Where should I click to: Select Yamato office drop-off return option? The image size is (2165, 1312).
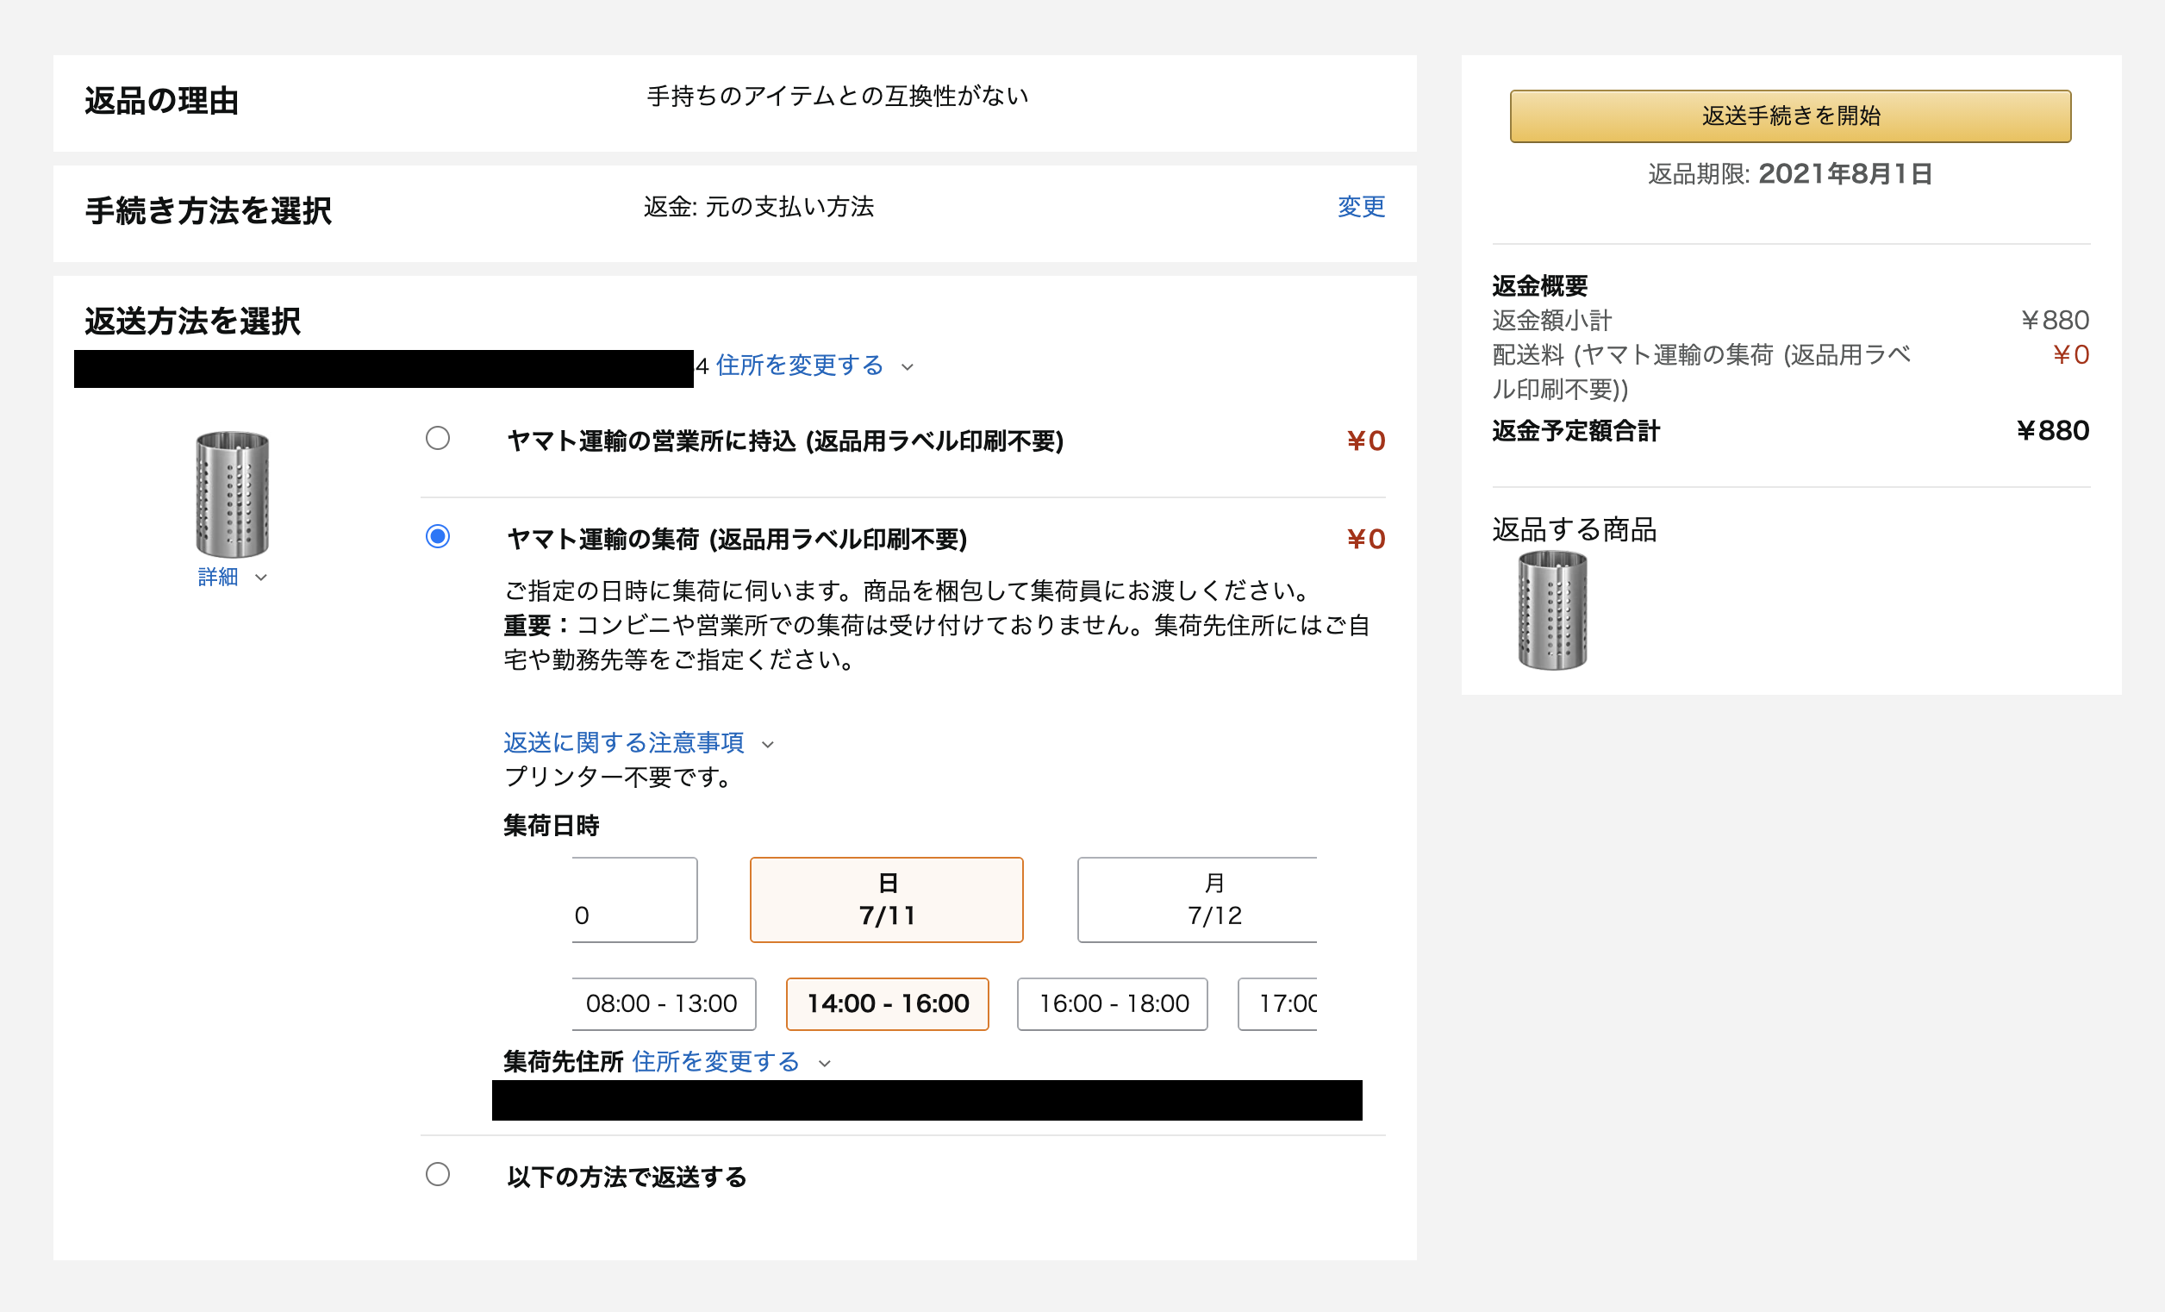[x=438, y=438]
